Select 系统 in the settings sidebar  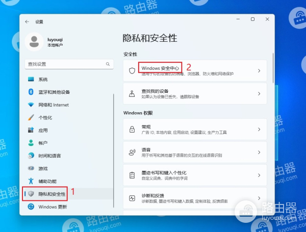43,80
